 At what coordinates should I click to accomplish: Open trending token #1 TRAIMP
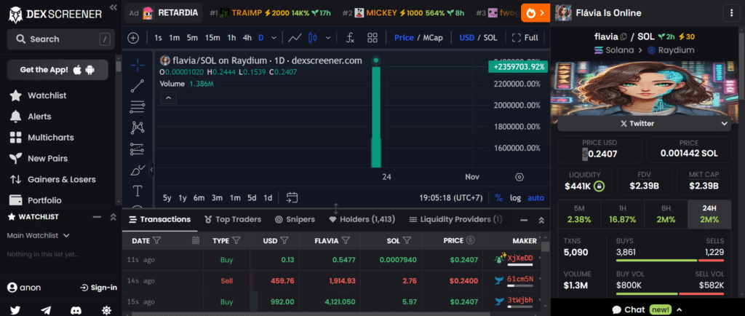coord(270,13)
